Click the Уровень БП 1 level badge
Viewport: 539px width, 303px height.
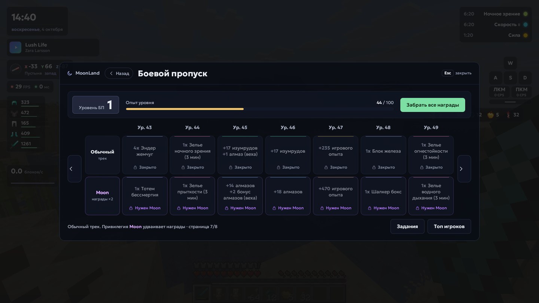(x=95, y=105)
